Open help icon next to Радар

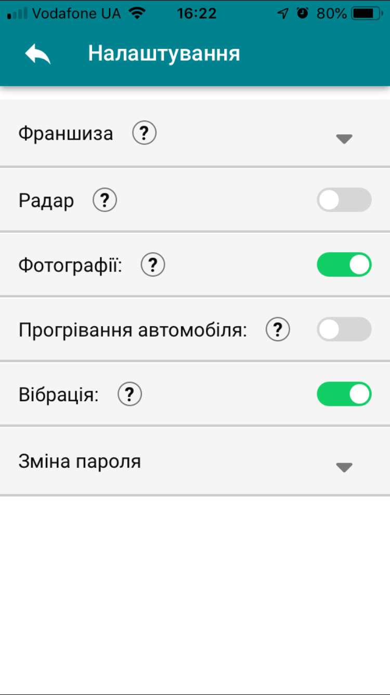(x=105, y=201)
